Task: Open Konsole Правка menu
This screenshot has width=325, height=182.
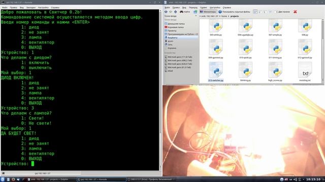Action: coord(14,8)
